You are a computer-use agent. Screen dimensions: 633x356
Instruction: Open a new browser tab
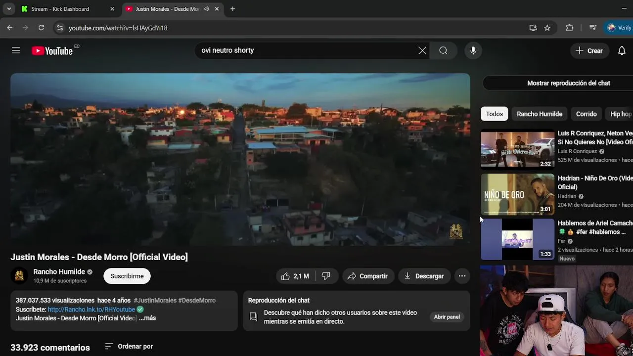(x=232, y=9)
